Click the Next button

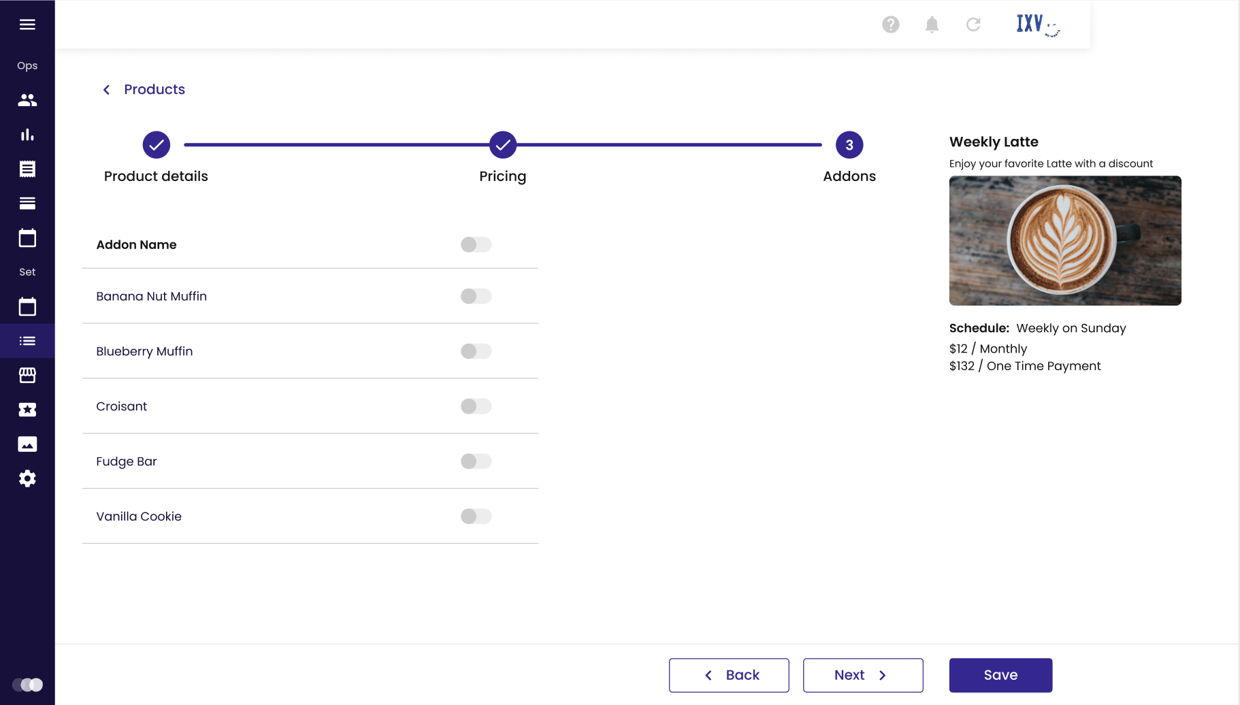(x=863, y=675)
